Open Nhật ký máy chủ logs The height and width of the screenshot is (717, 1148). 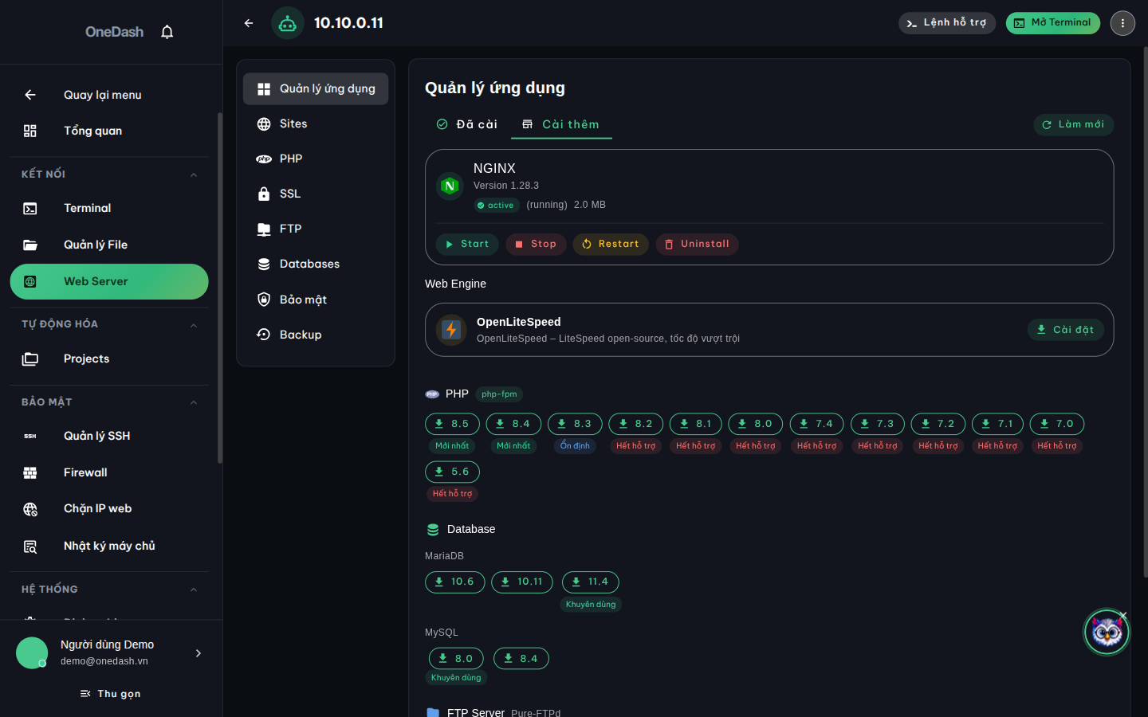pos(109,546)
